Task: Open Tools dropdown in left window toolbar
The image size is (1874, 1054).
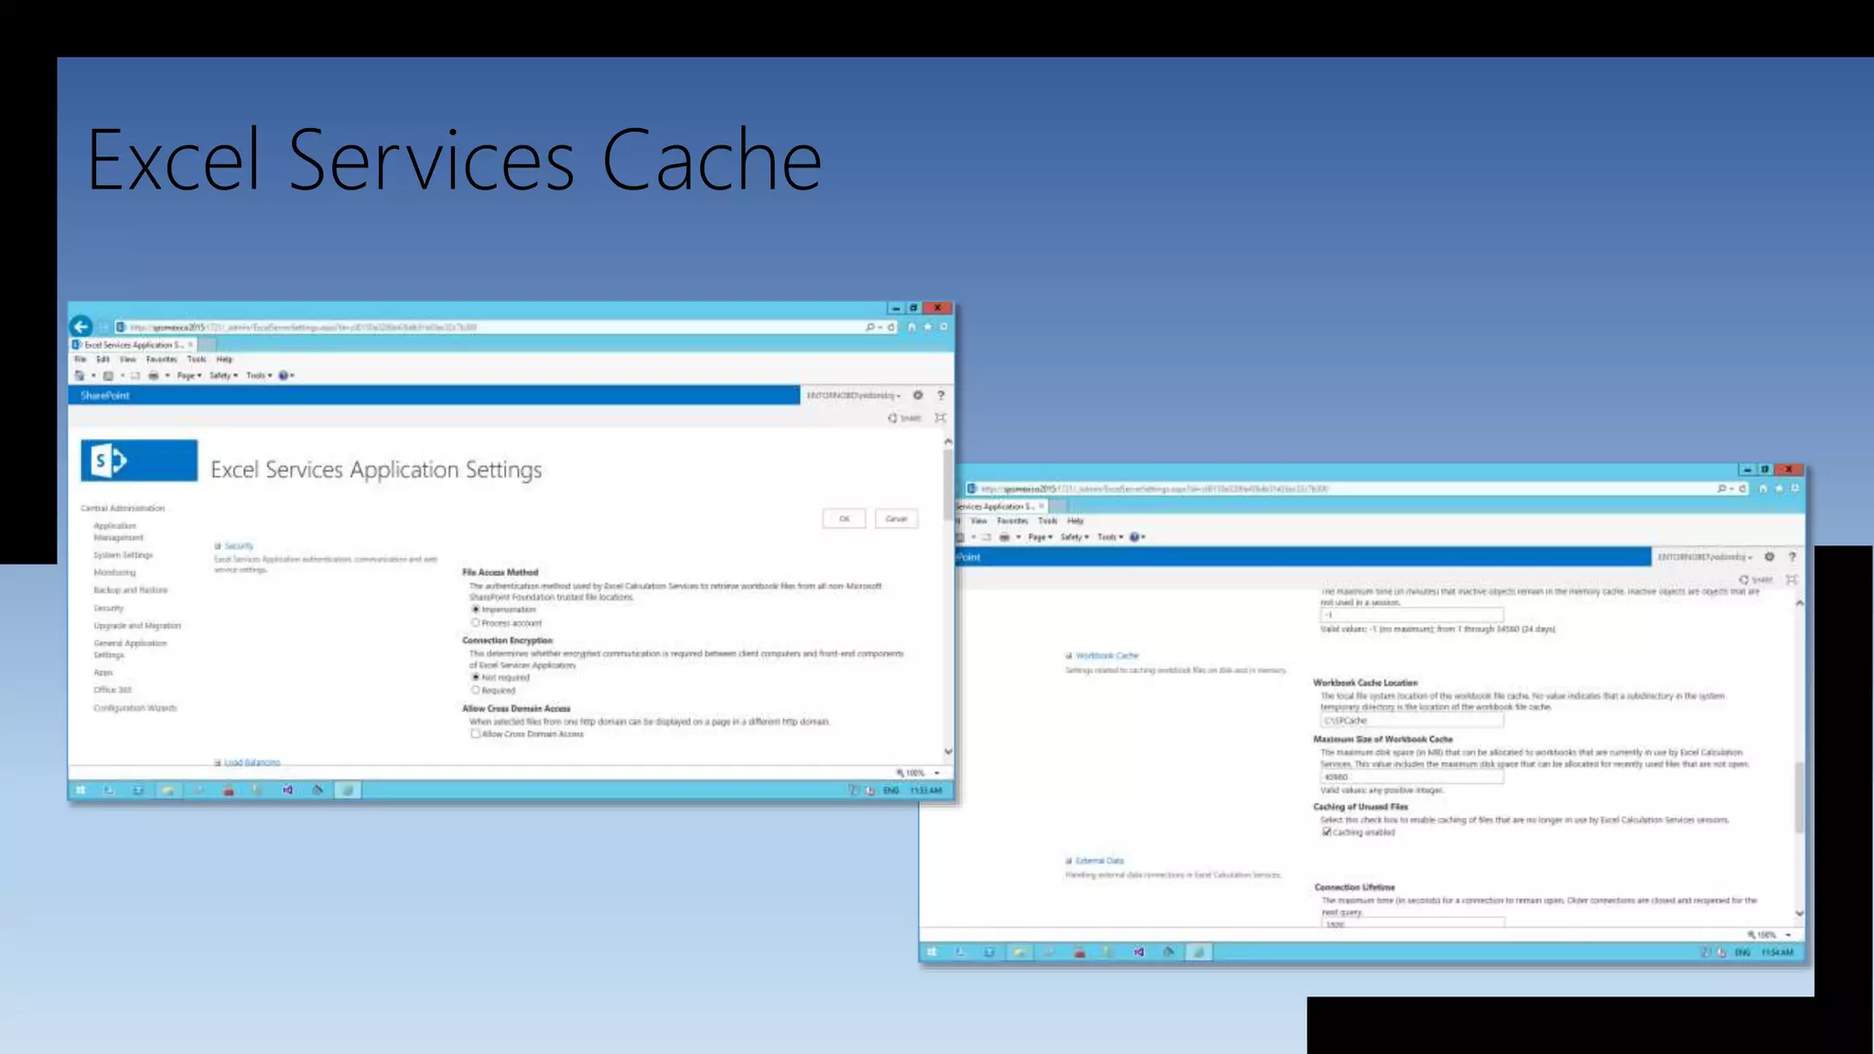Action: (259, 376)
